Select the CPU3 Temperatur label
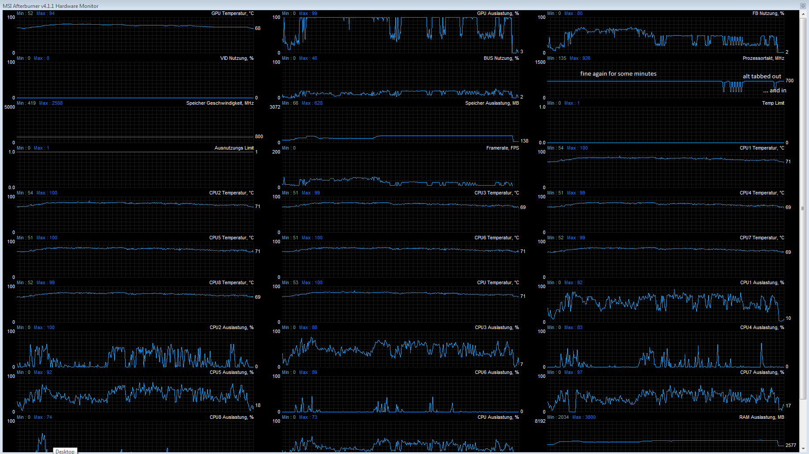809x454 pixels. tap(497, 193)
